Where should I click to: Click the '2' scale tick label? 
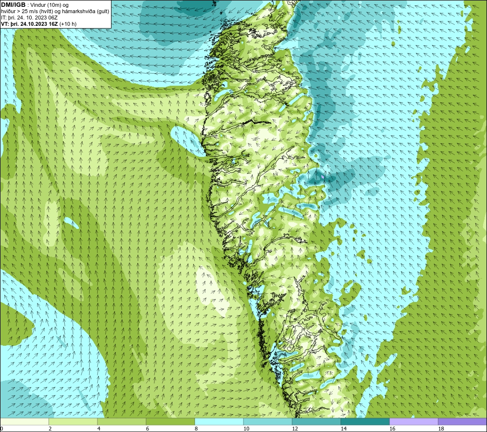pos(50,429)
